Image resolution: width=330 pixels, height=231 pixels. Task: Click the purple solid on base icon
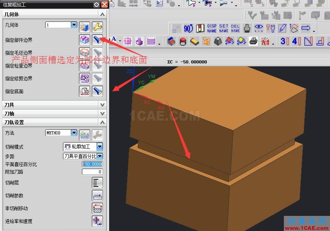(139, 41)
